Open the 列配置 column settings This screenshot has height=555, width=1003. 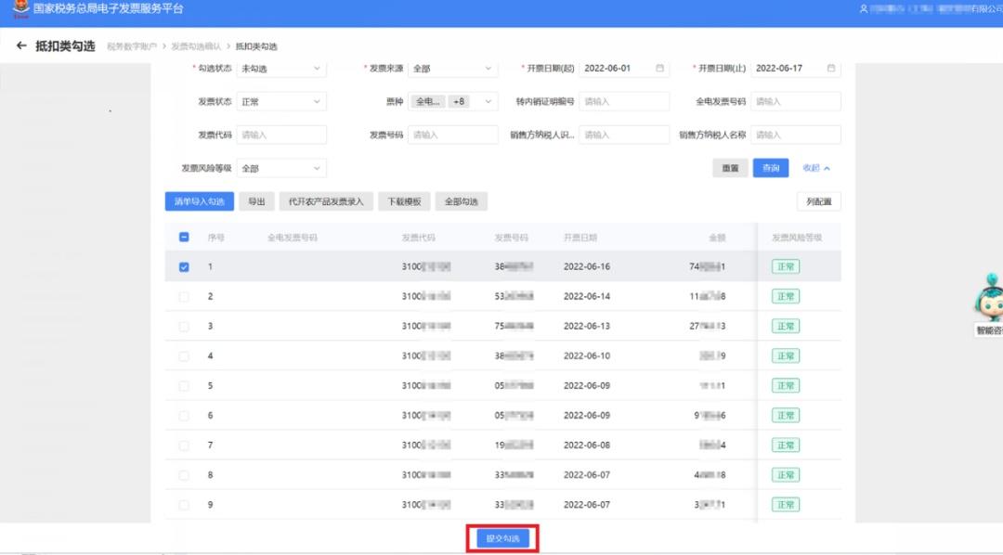click(x=818, y=201)
